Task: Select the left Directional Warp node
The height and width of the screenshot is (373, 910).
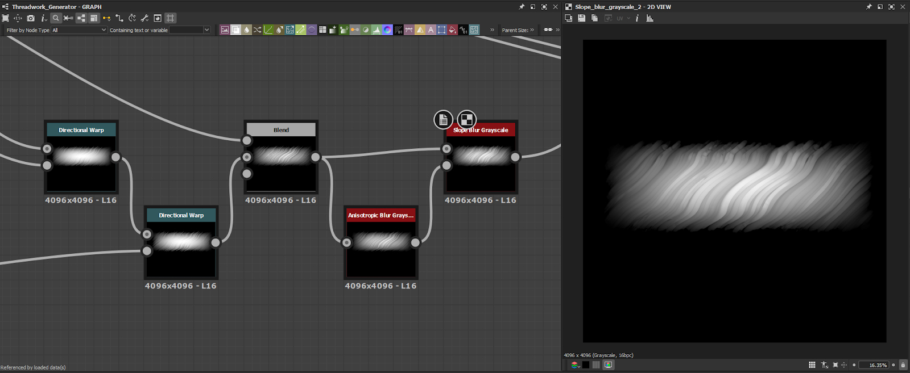Action: (81, 157)
